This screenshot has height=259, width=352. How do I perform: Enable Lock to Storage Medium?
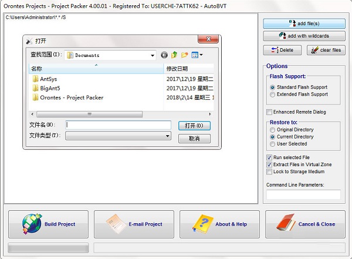pyautogui.click(x=269, y=171)
